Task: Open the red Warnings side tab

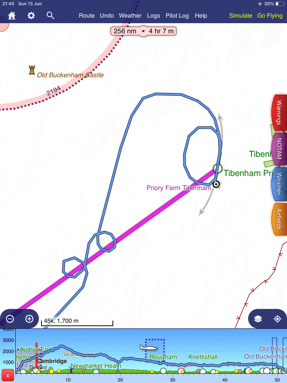Action: (x=278, y=112)
